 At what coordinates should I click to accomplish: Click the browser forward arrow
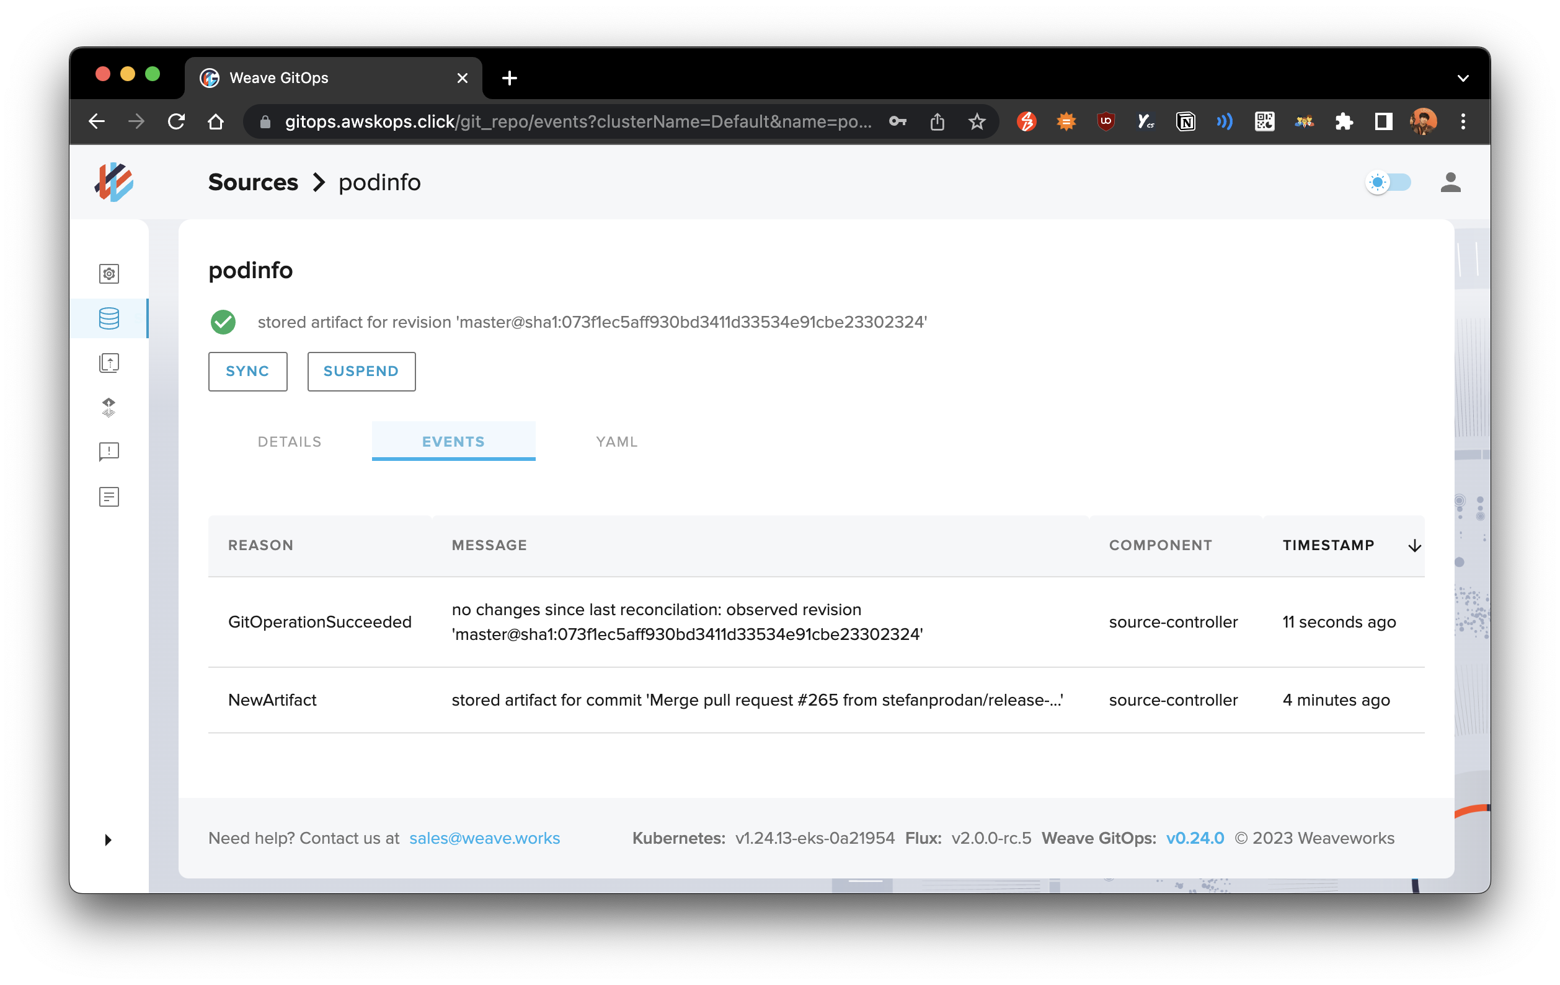(x=136, y=121)
